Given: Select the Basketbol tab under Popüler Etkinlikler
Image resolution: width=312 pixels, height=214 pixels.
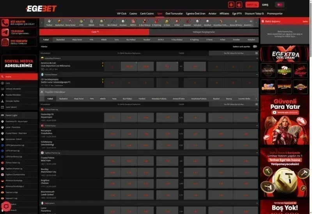Looking at the screenshot, I should pos(64,99).
